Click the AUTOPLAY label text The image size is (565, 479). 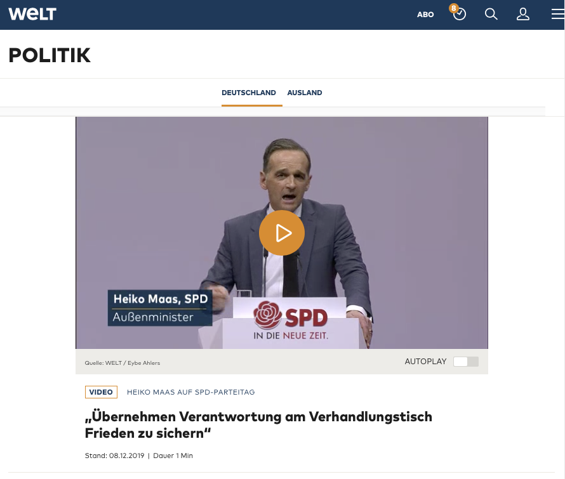pos(425,362)
